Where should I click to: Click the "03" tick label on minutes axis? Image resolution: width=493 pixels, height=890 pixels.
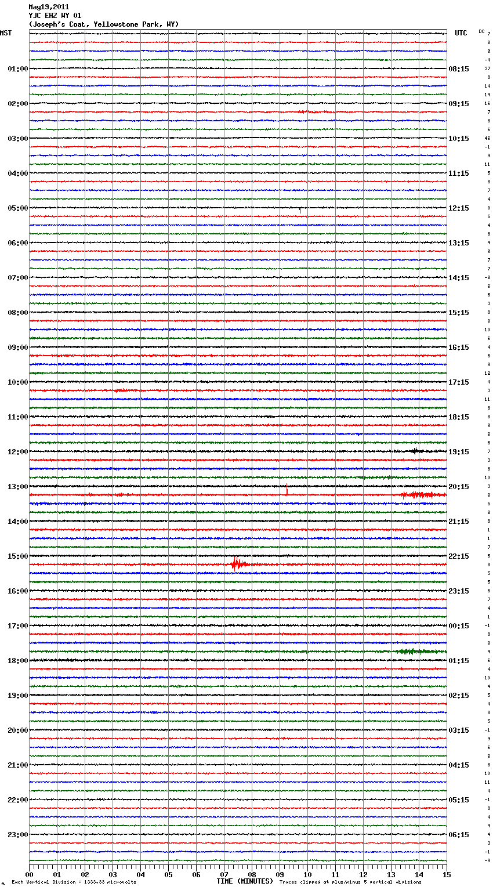tap(113, 874)
